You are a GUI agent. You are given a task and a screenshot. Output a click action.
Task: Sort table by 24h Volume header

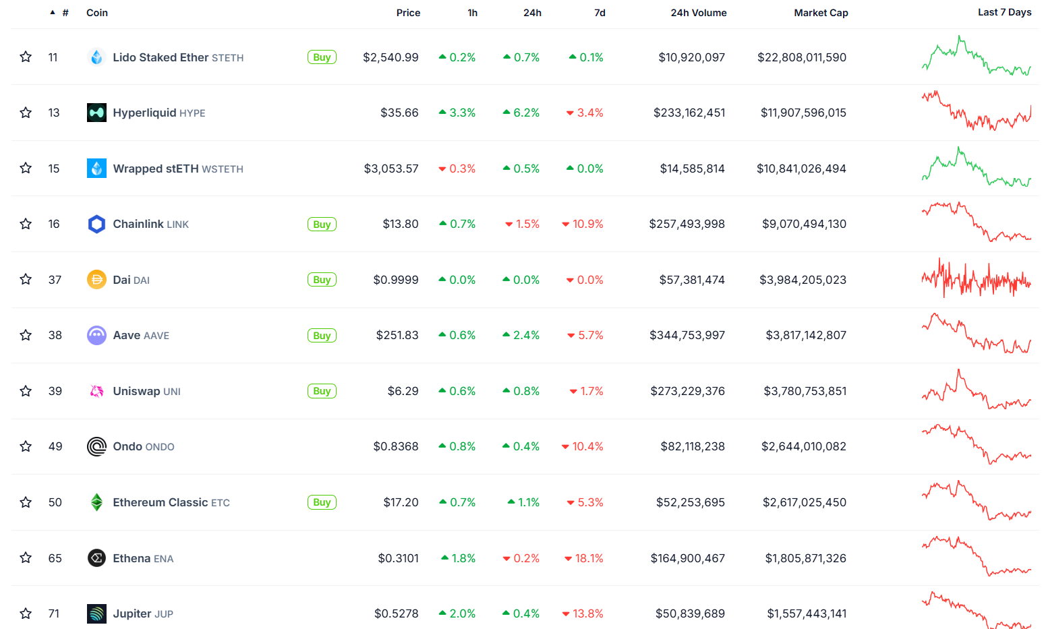coord(698,13)
